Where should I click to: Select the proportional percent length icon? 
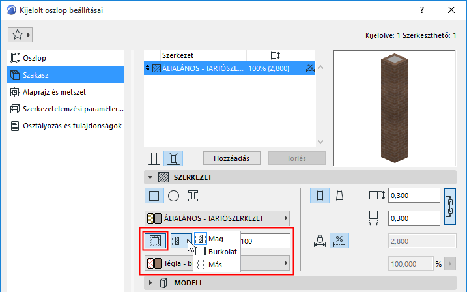tap(339, 241)
